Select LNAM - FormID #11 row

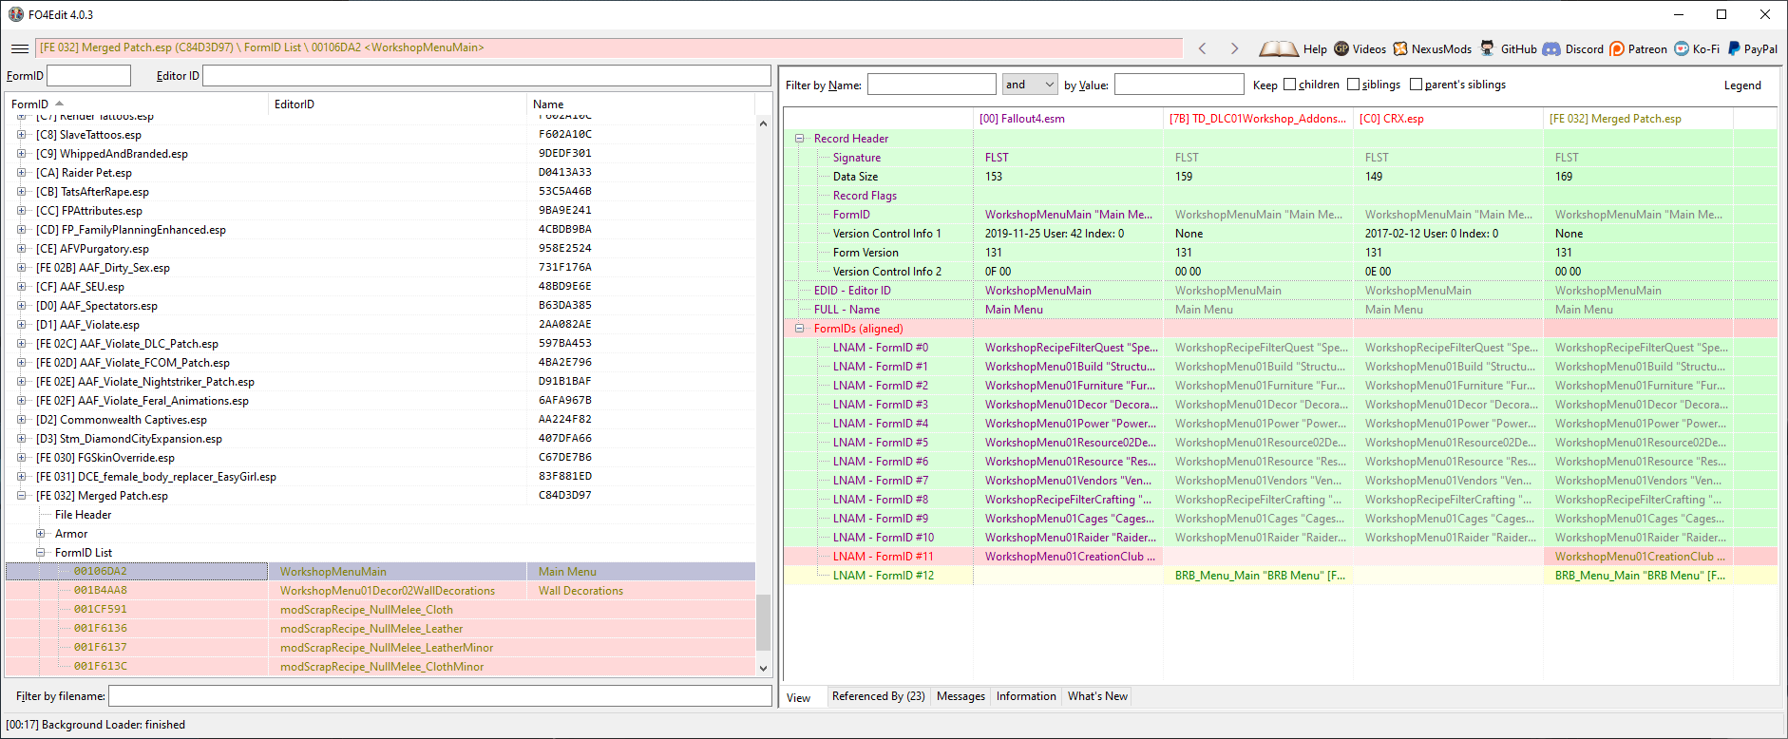pyautogui.click(x=1280, y=557)
